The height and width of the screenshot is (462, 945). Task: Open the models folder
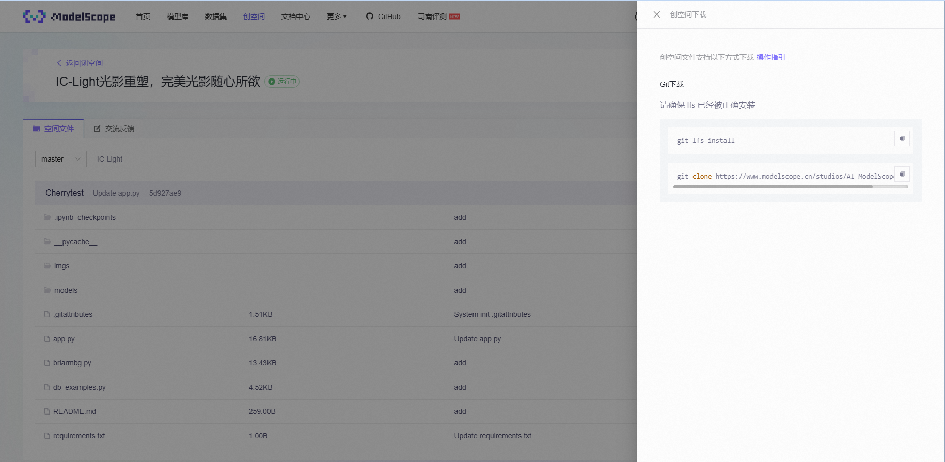click(x=66, y=290)
